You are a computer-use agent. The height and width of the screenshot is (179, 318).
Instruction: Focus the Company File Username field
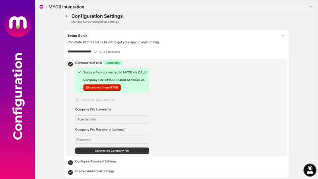pyautogui.click(x=112, y=119)
